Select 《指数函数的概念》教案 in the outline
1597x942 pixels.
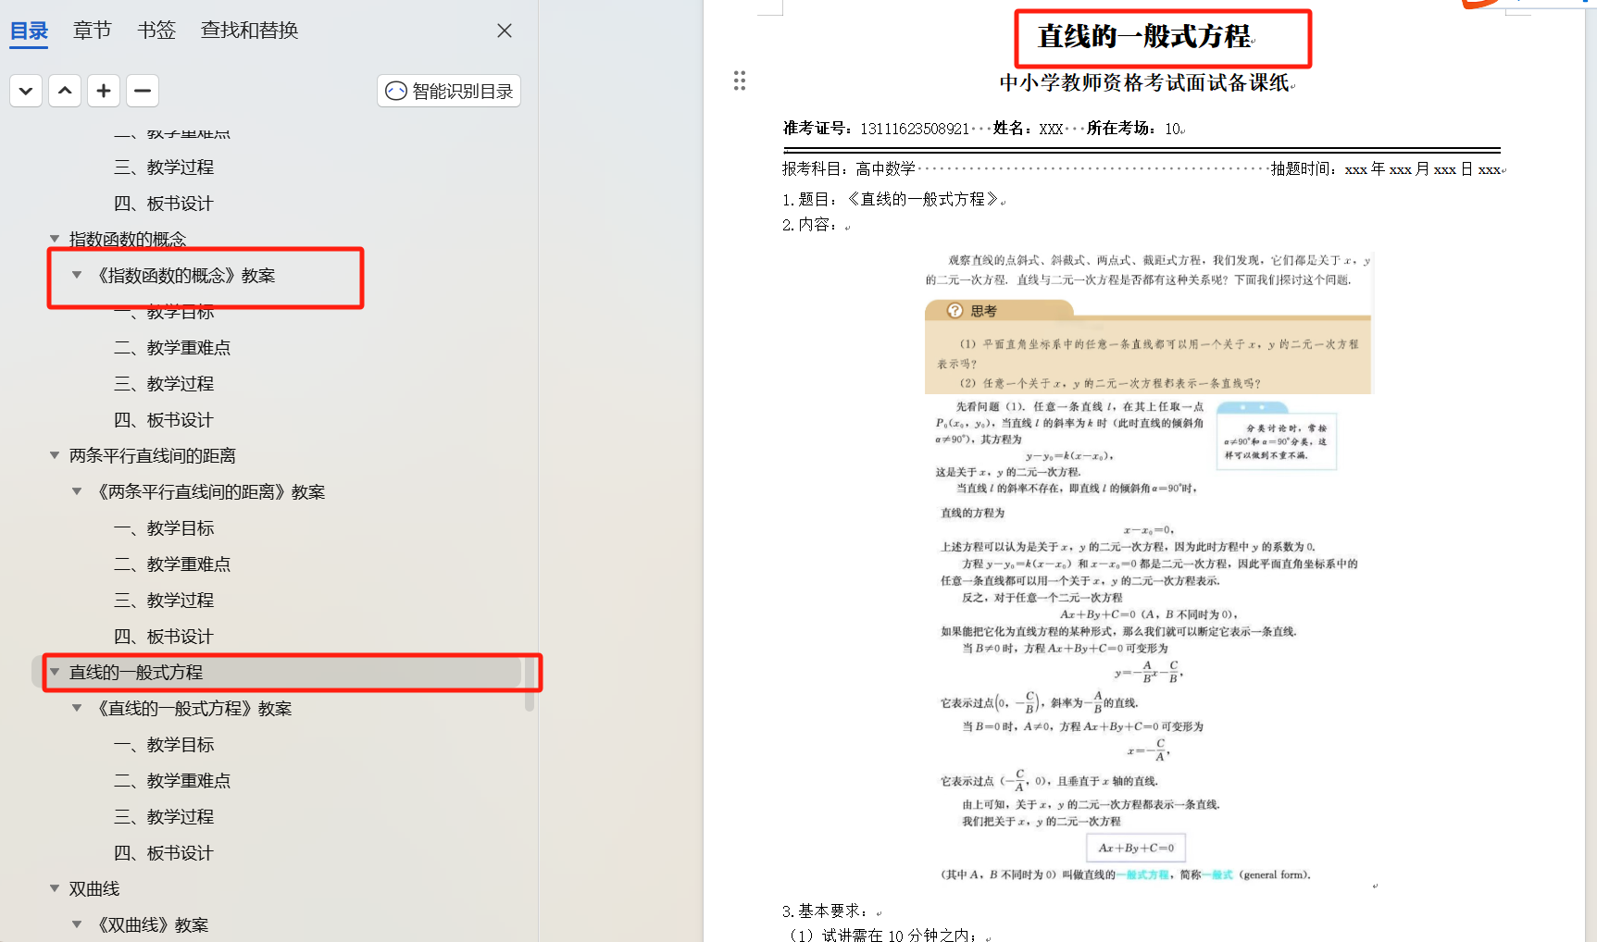tap(186, 276)
